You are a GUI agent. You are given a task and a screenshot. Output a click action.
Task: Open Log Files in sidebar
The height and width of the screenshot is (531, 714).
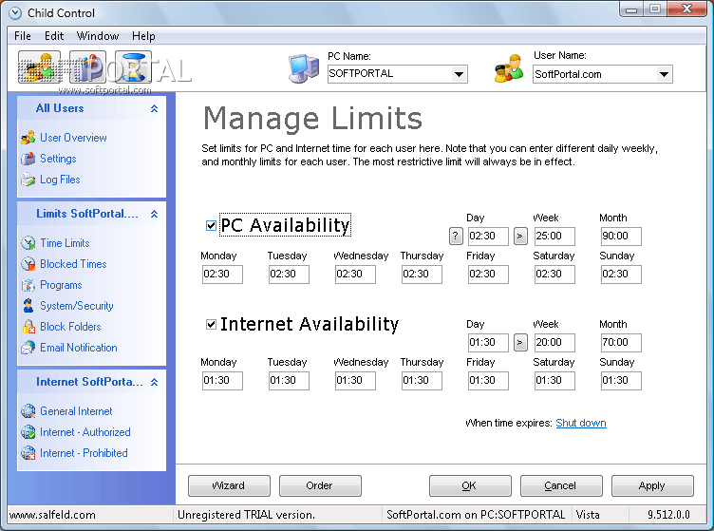60,180
